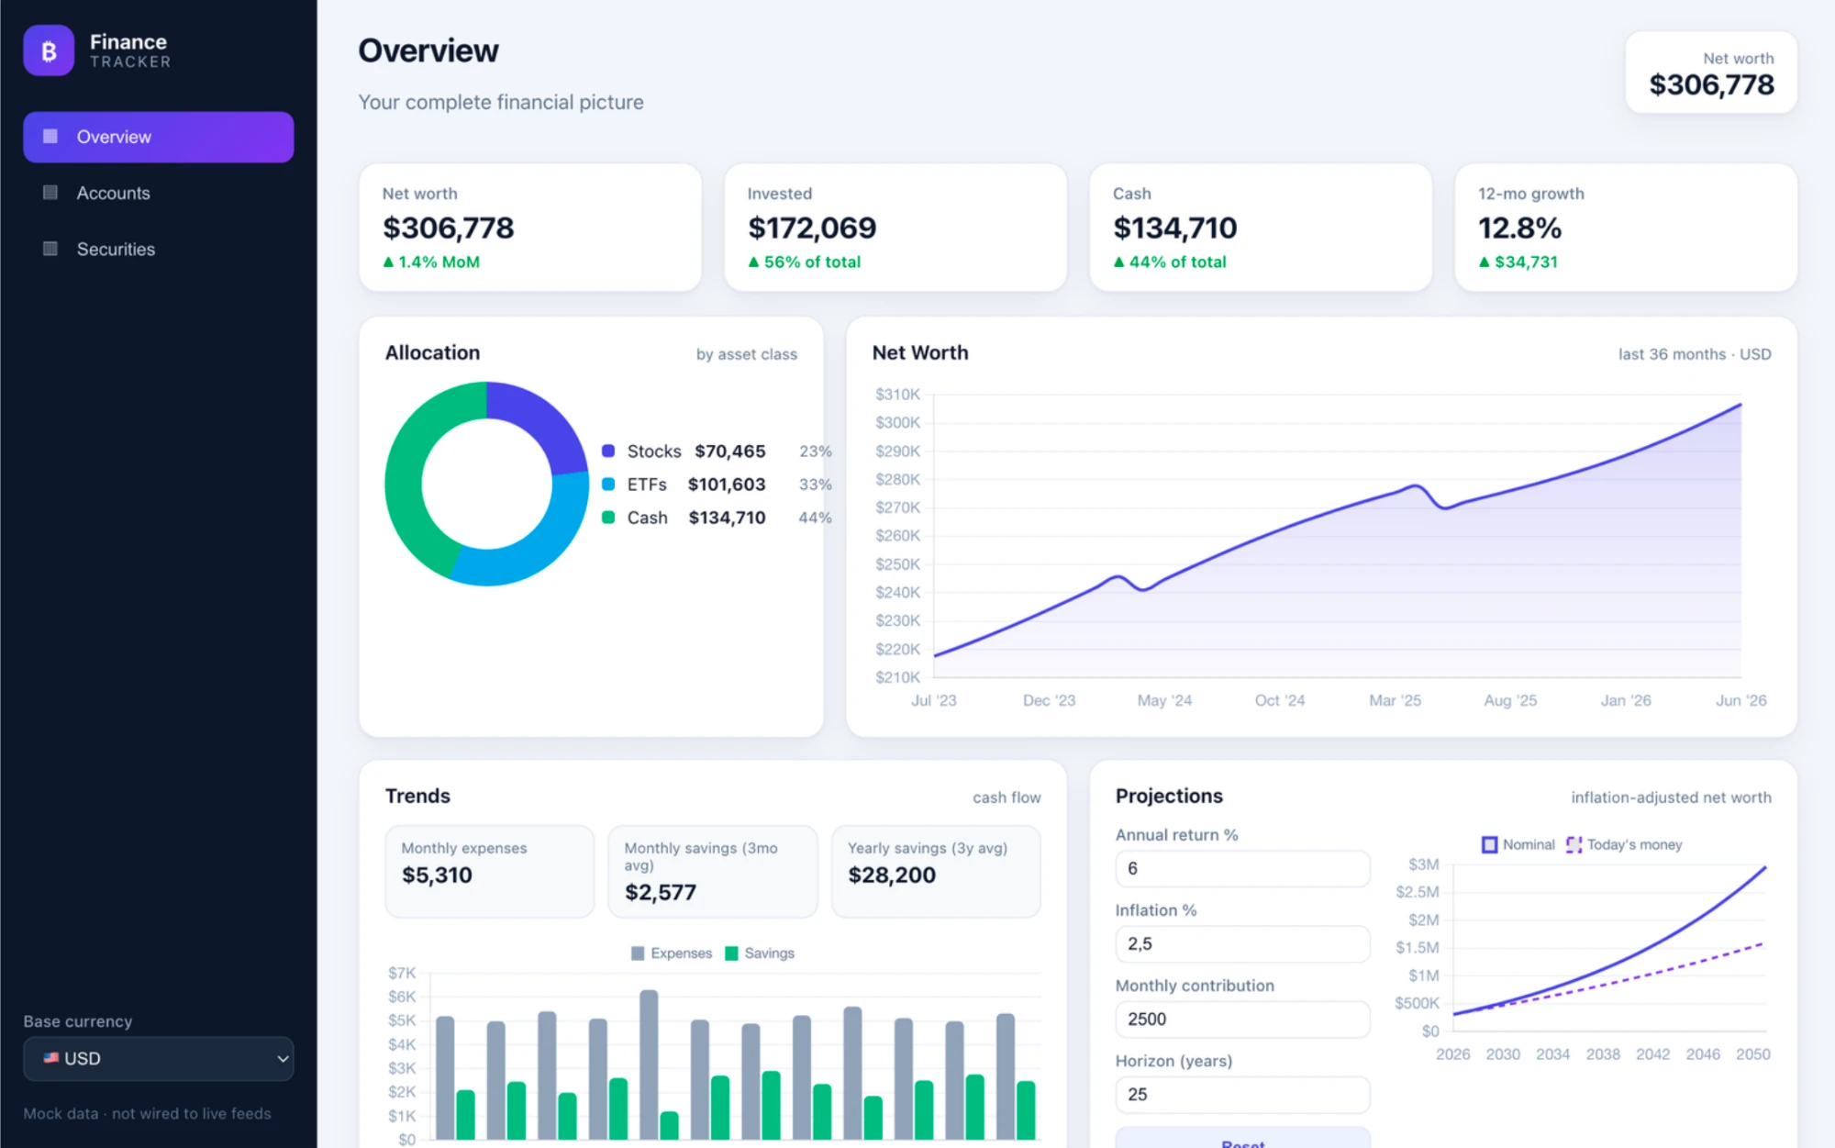Image resolution: width=1835 pixels, height=1148 pixels.
Task: Click the Reset button in Projections
Action: point(1242,1139)
